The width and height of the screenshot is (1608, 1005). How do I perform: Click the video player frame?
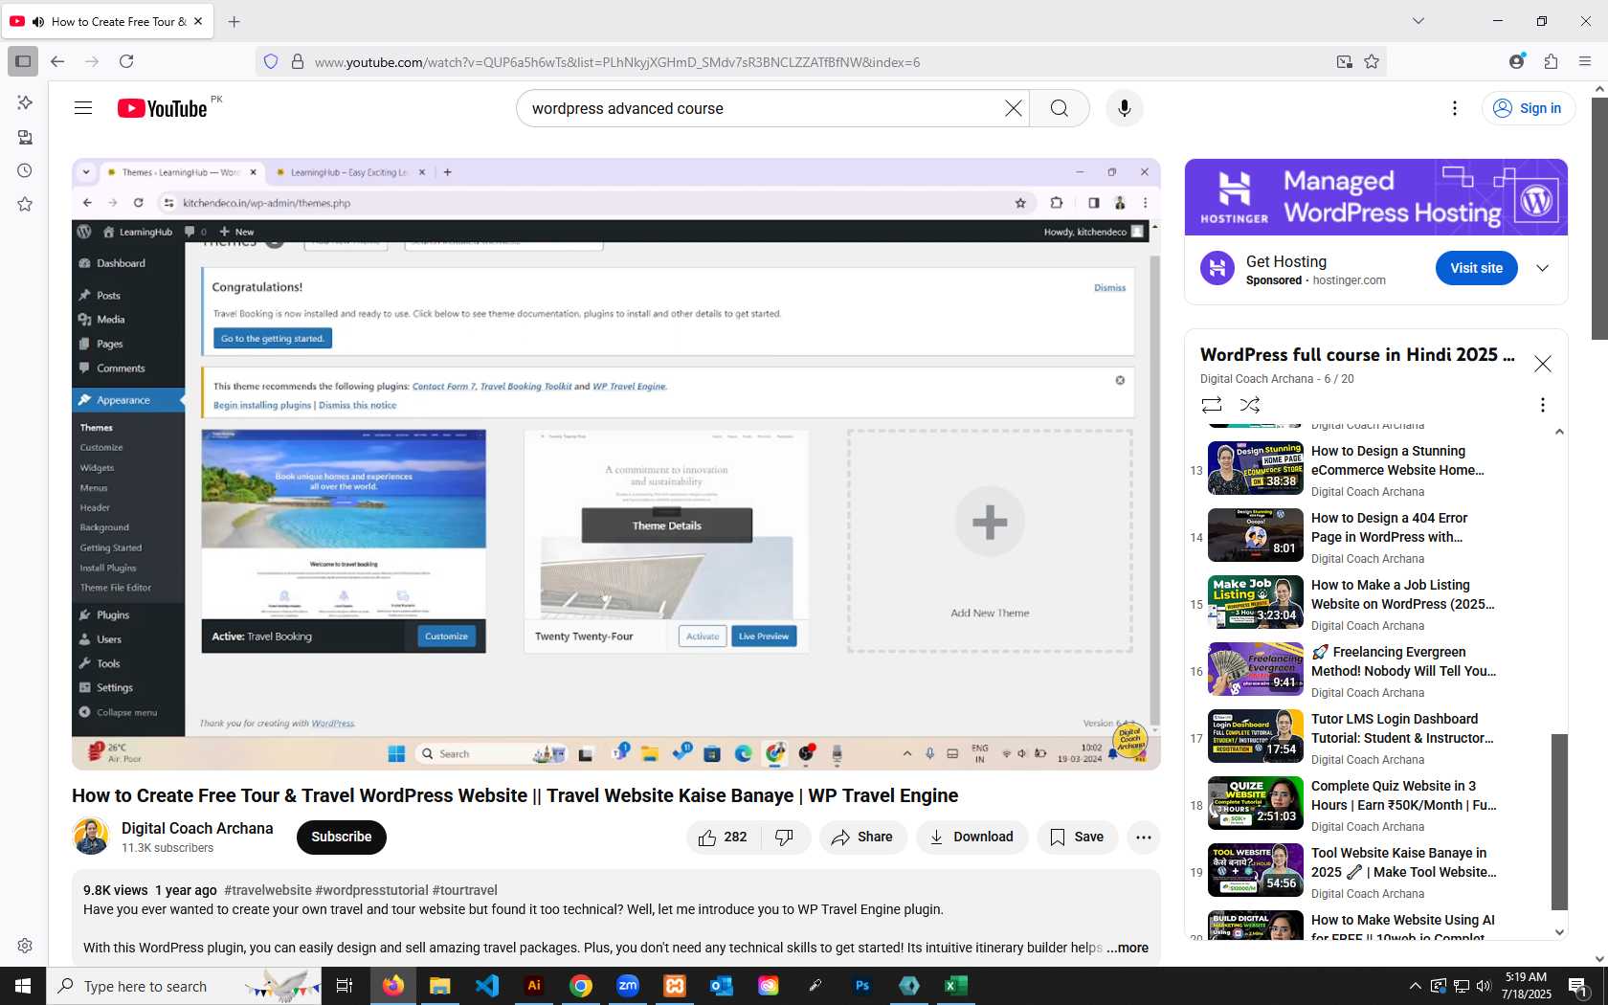616,464
